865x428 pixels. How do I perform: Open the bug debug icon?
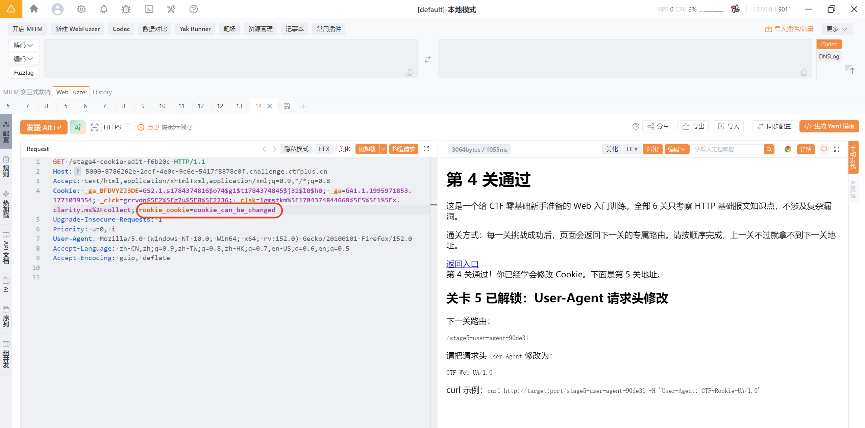126,9
